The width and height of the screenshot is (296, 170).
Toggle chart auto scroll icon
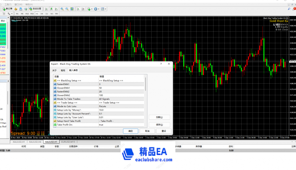[78, 9]
